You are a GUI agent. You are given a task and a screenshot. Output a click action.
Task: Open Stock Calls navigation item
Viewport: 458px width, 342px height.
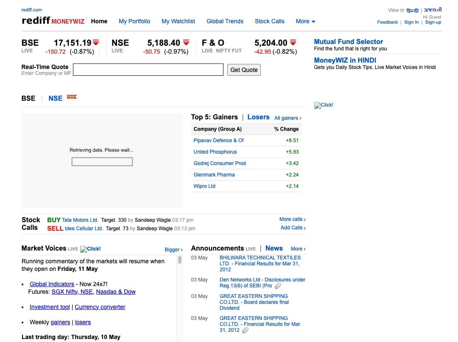269,21
